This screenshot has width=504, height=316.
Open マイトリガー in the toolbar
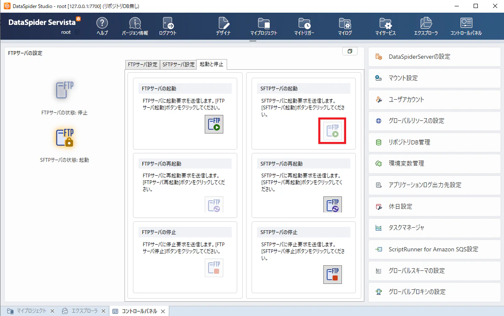[x=304, y=26]
